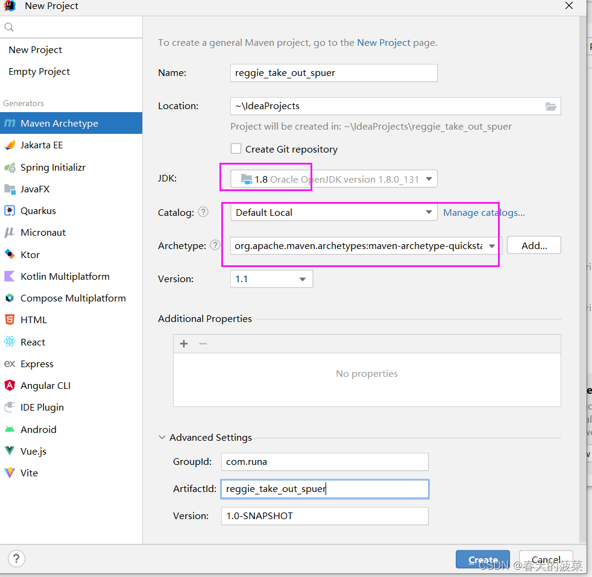Click the Quarkus generator icon
This screenshot has width=592, height=577.
tap(10, 210)
